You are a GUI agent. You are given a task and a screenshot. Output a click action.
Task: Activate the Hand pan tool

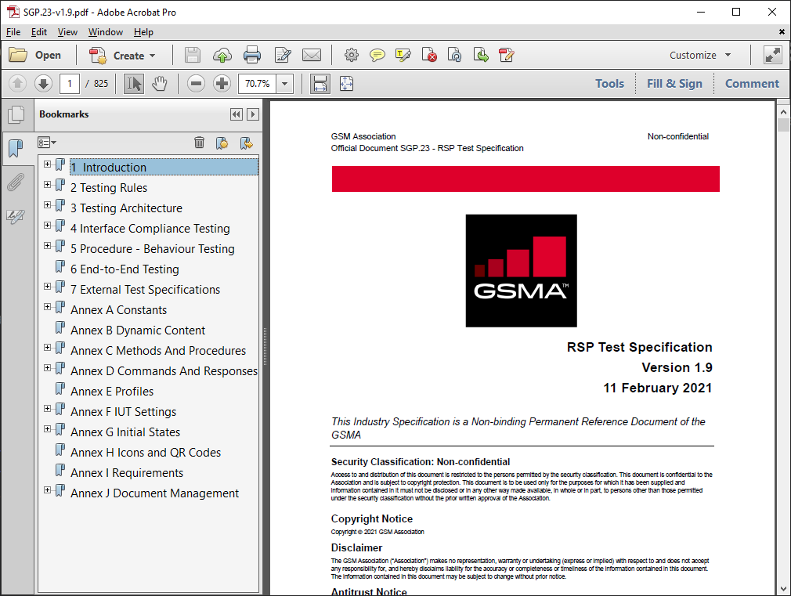point(160,83)
